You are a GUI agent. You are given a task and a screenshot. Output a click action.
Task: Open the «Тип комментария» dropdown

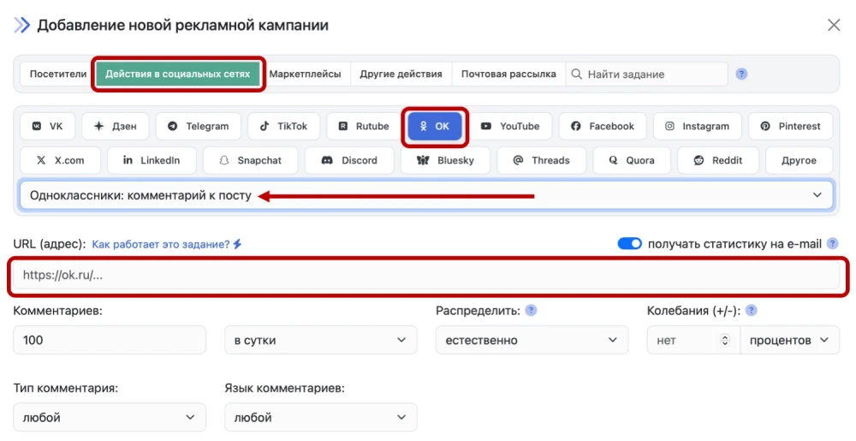(x=110, y=417)
